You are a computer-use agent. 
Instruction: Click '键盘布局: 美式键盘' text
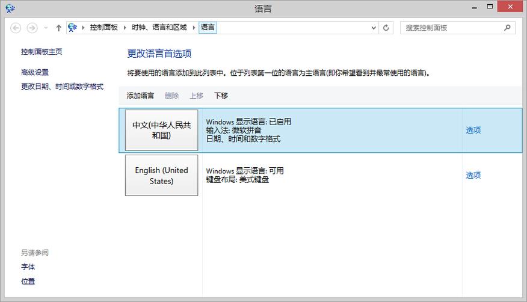point(237,180)
